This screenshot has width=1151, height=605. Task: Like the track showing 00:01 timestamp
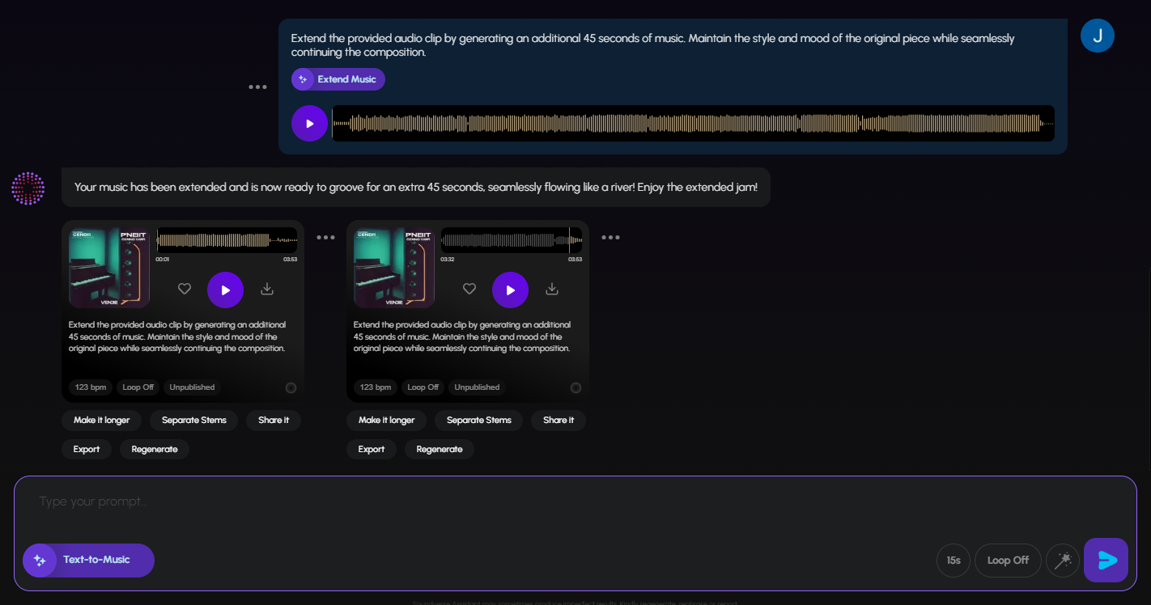[x=185, y=289]
